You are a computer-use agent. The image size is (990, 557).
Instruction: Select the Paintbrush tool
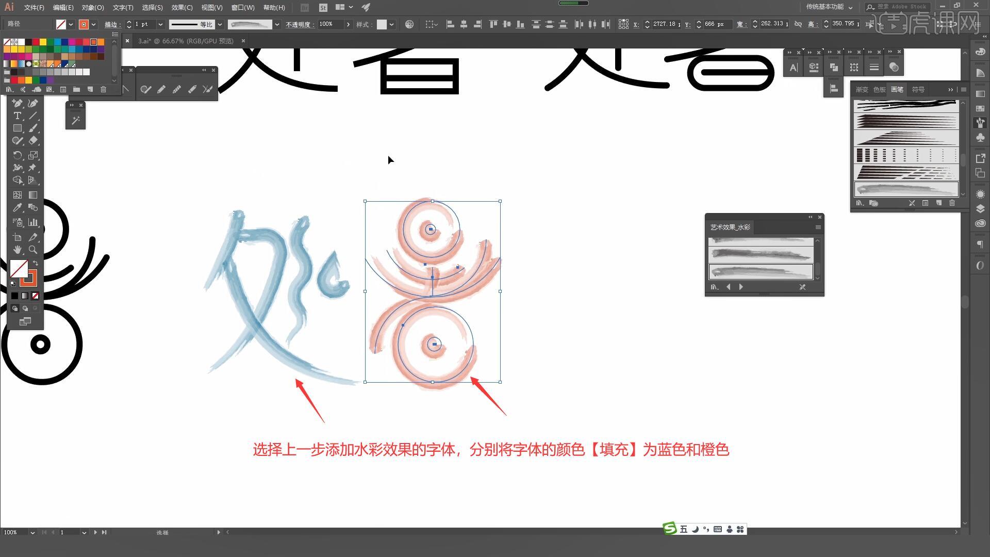[x=33, y=128]
